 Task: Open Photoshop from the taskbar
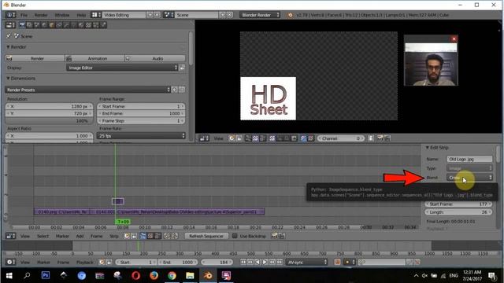point(46,276)
